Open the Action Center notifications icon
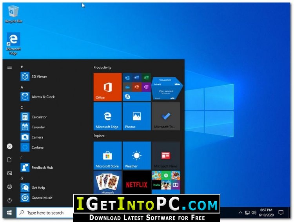The height and width of the screenshot is (222, 294). [x=281, y=213]
